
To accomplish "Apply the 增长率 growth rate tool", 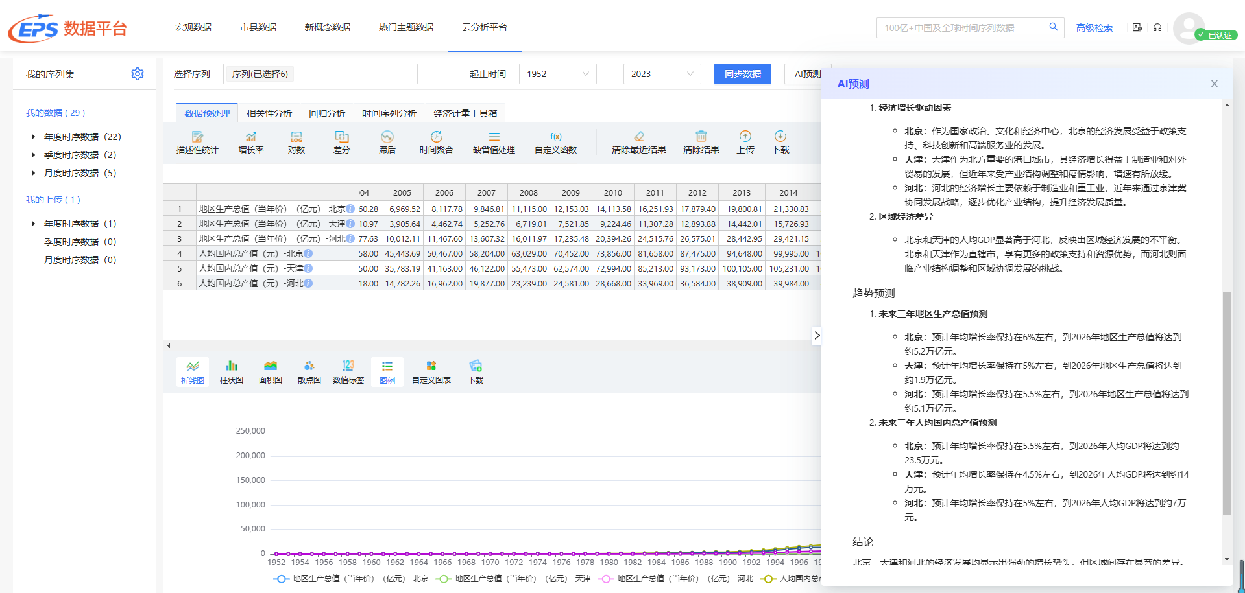I will tap(251, 142).
